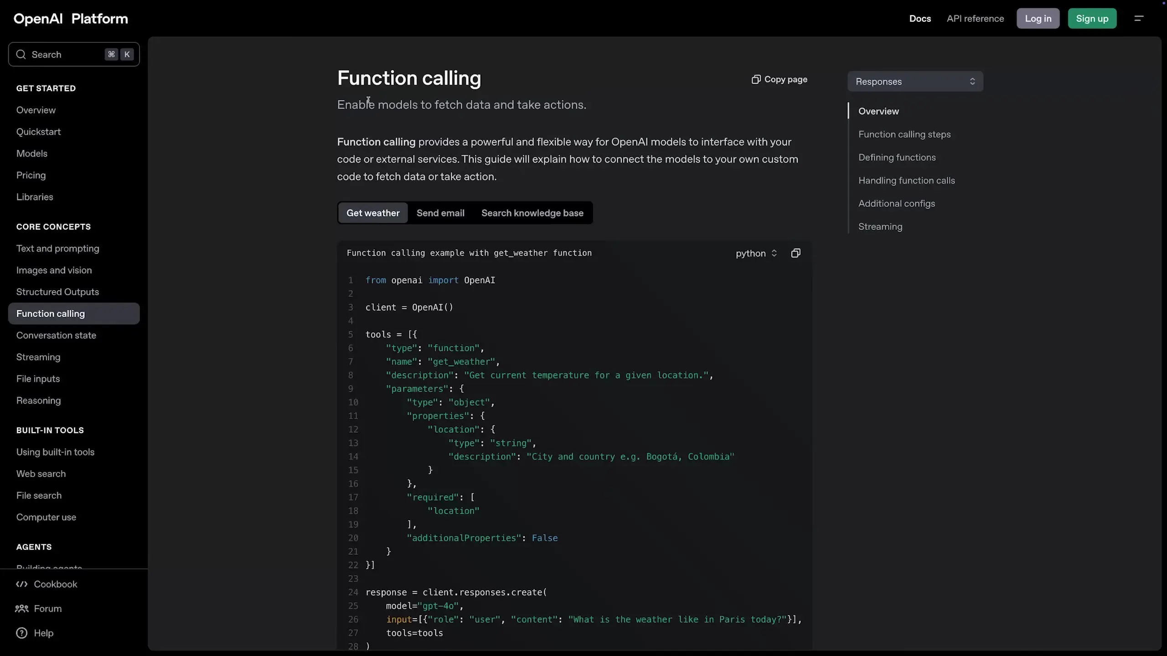Click the Sign up button
Image resolution: width=1167 pixels, height=656 pixels.
click(x=1092, y=19)
